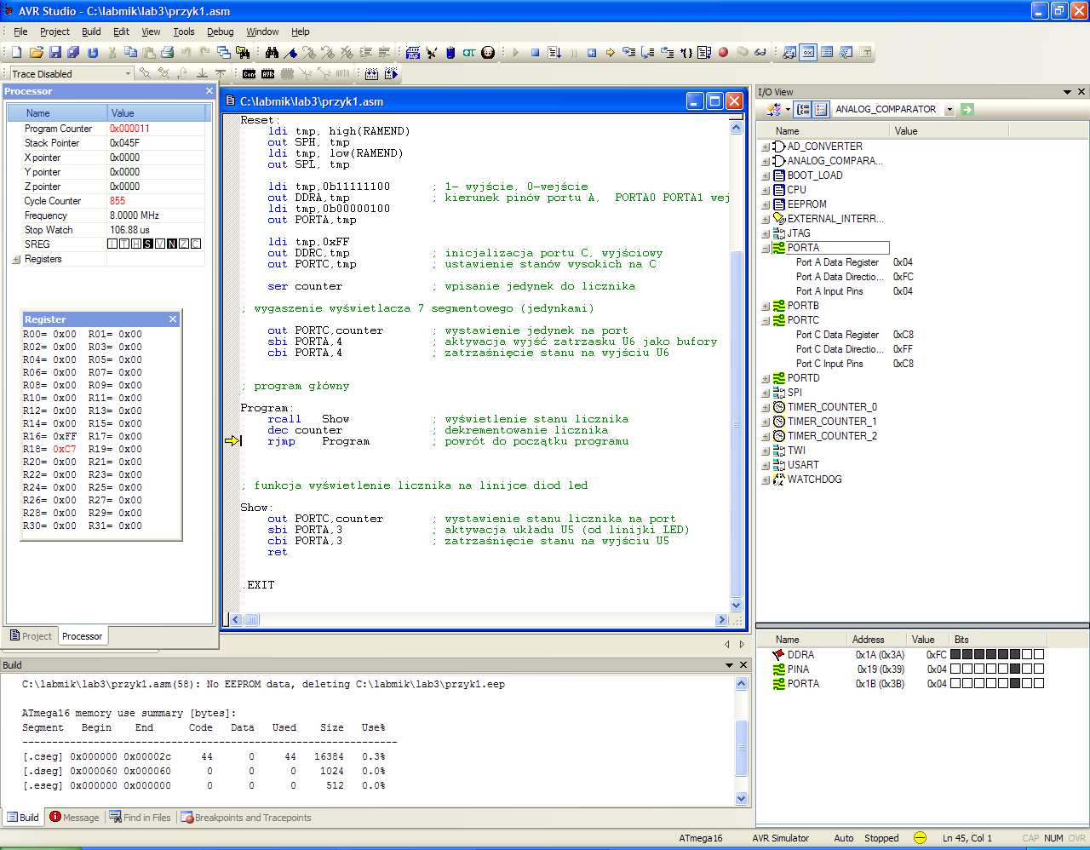Screen dimensions: 1090x850
Task: Expand the TIMER_COUNTER_0 tree node
Action: pyautogui.click(x=766, y=407)
